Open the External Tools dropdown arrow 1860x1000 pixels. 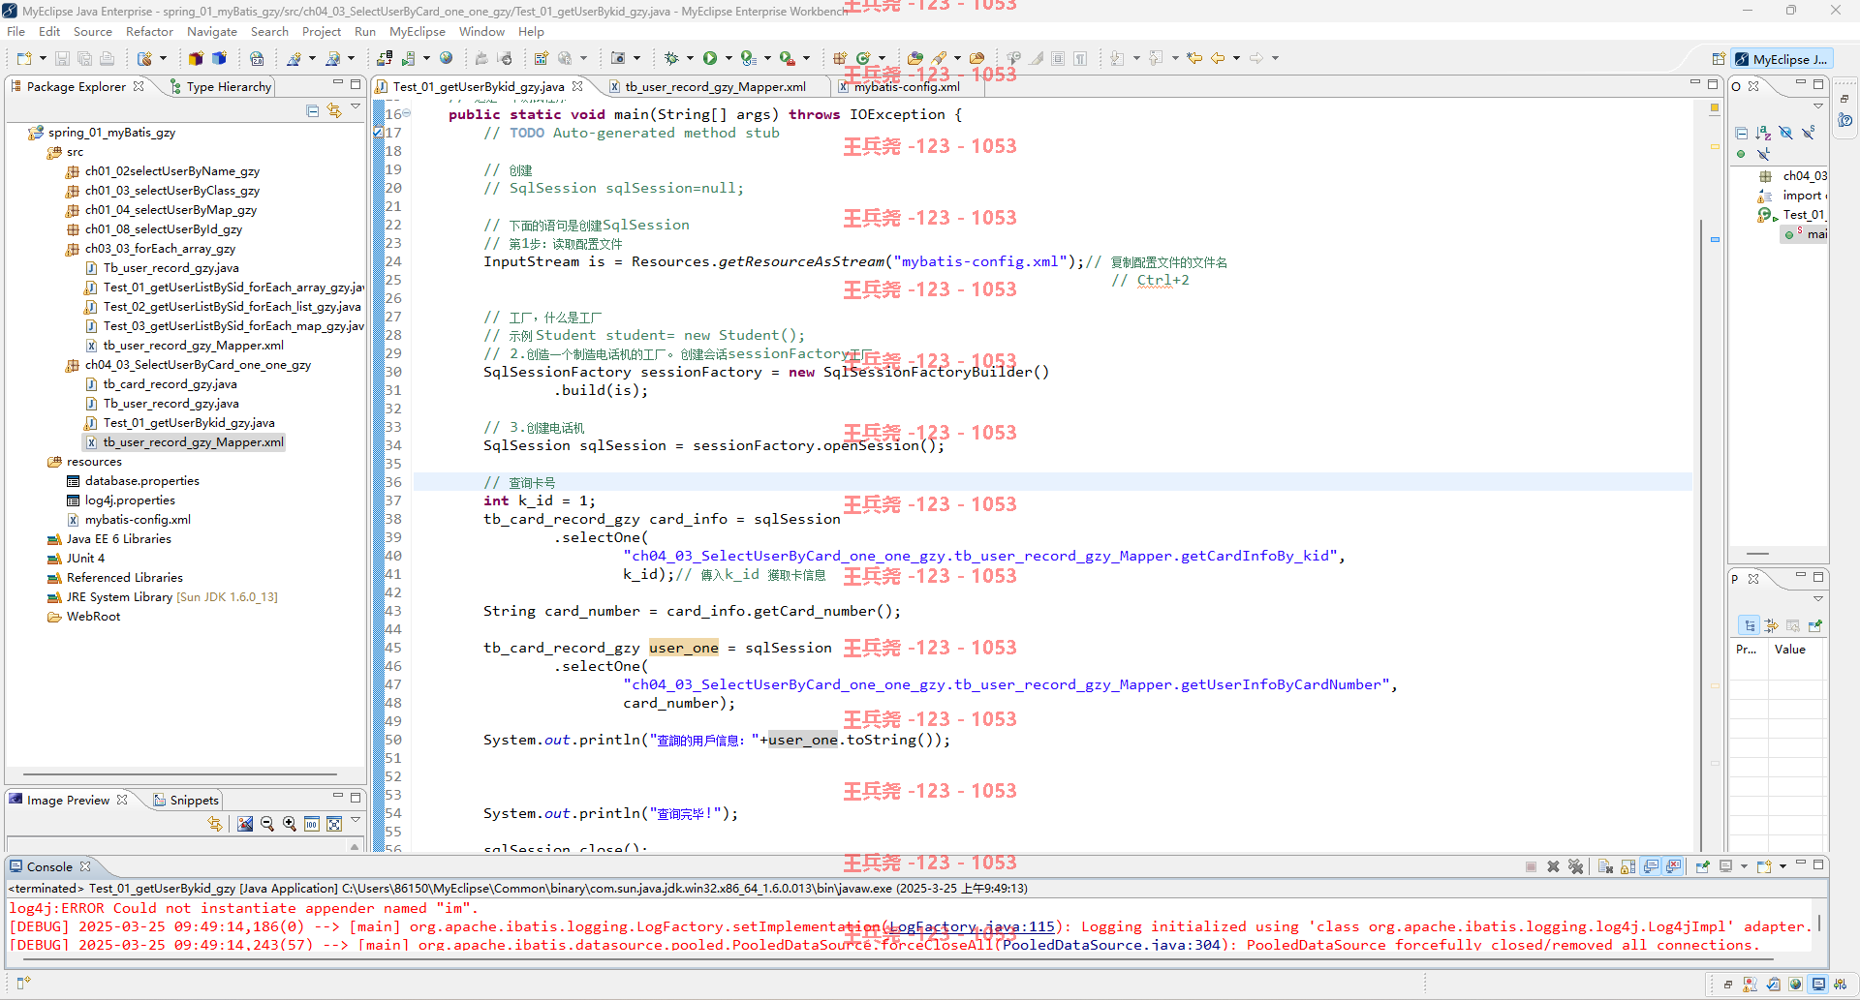806,58
